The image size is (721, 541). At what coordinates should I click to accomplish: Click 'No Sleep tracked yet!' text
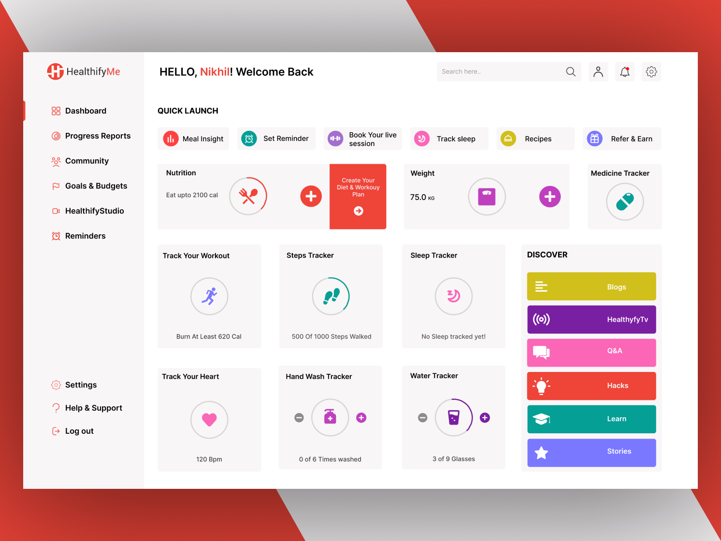point(454,337)
